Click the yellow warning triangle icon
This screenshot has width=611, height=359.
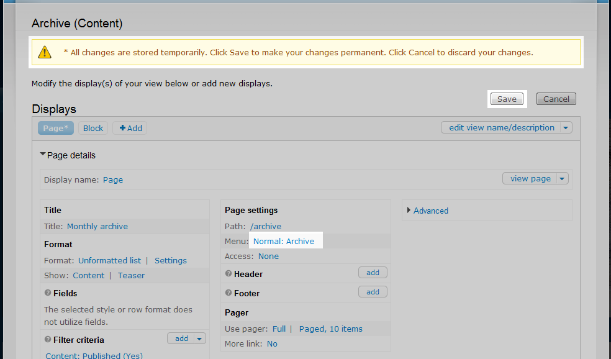[45, 53]
